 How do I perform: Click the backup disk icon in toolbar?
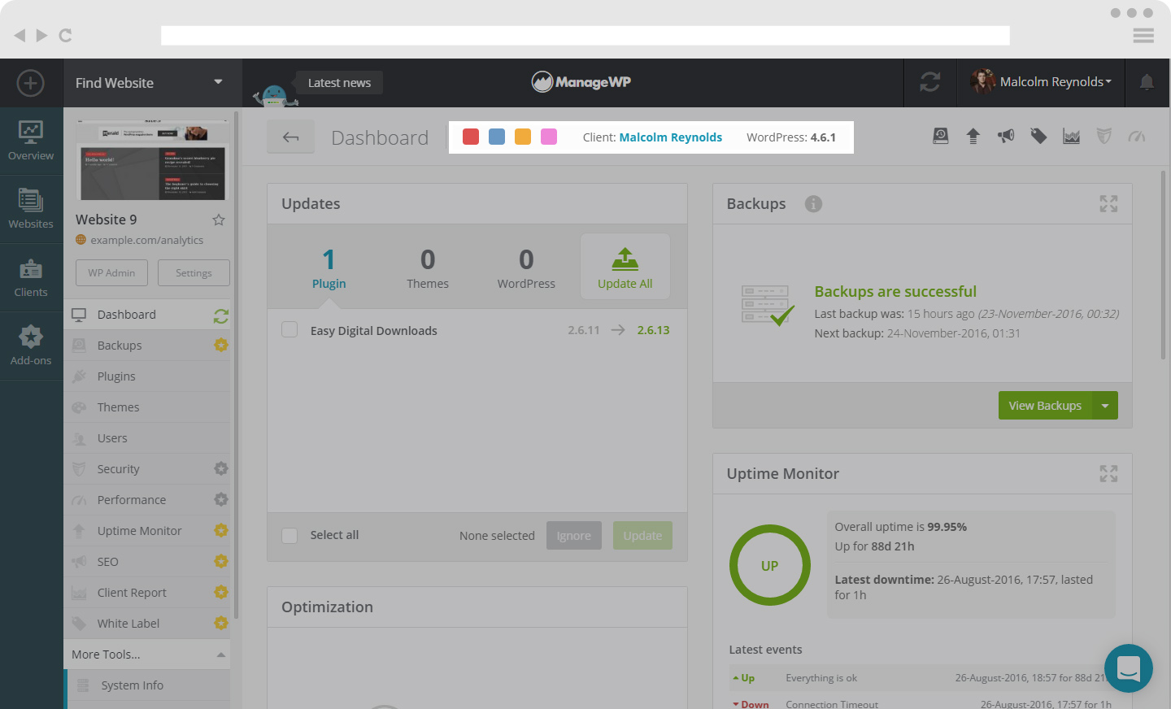(x=941, y=136)
